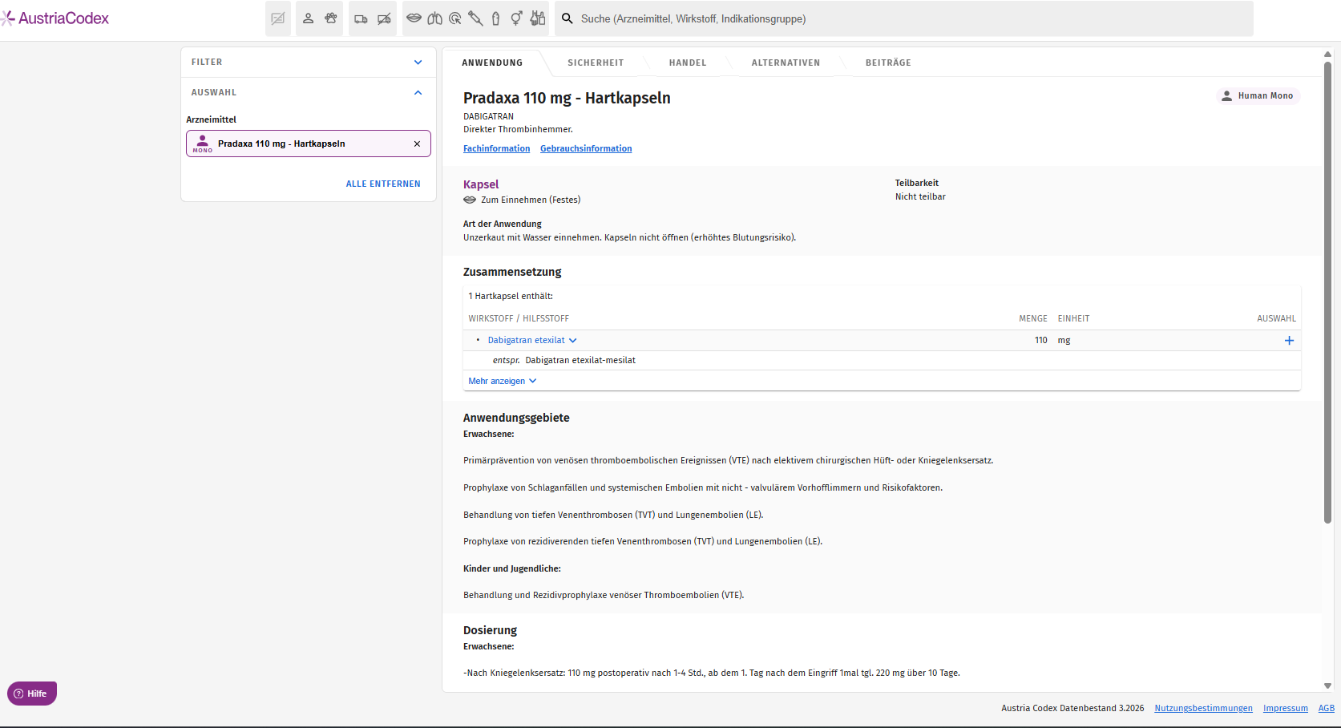Add Dabigatran etexilat to selection with plus

[x=1289, y=340]
